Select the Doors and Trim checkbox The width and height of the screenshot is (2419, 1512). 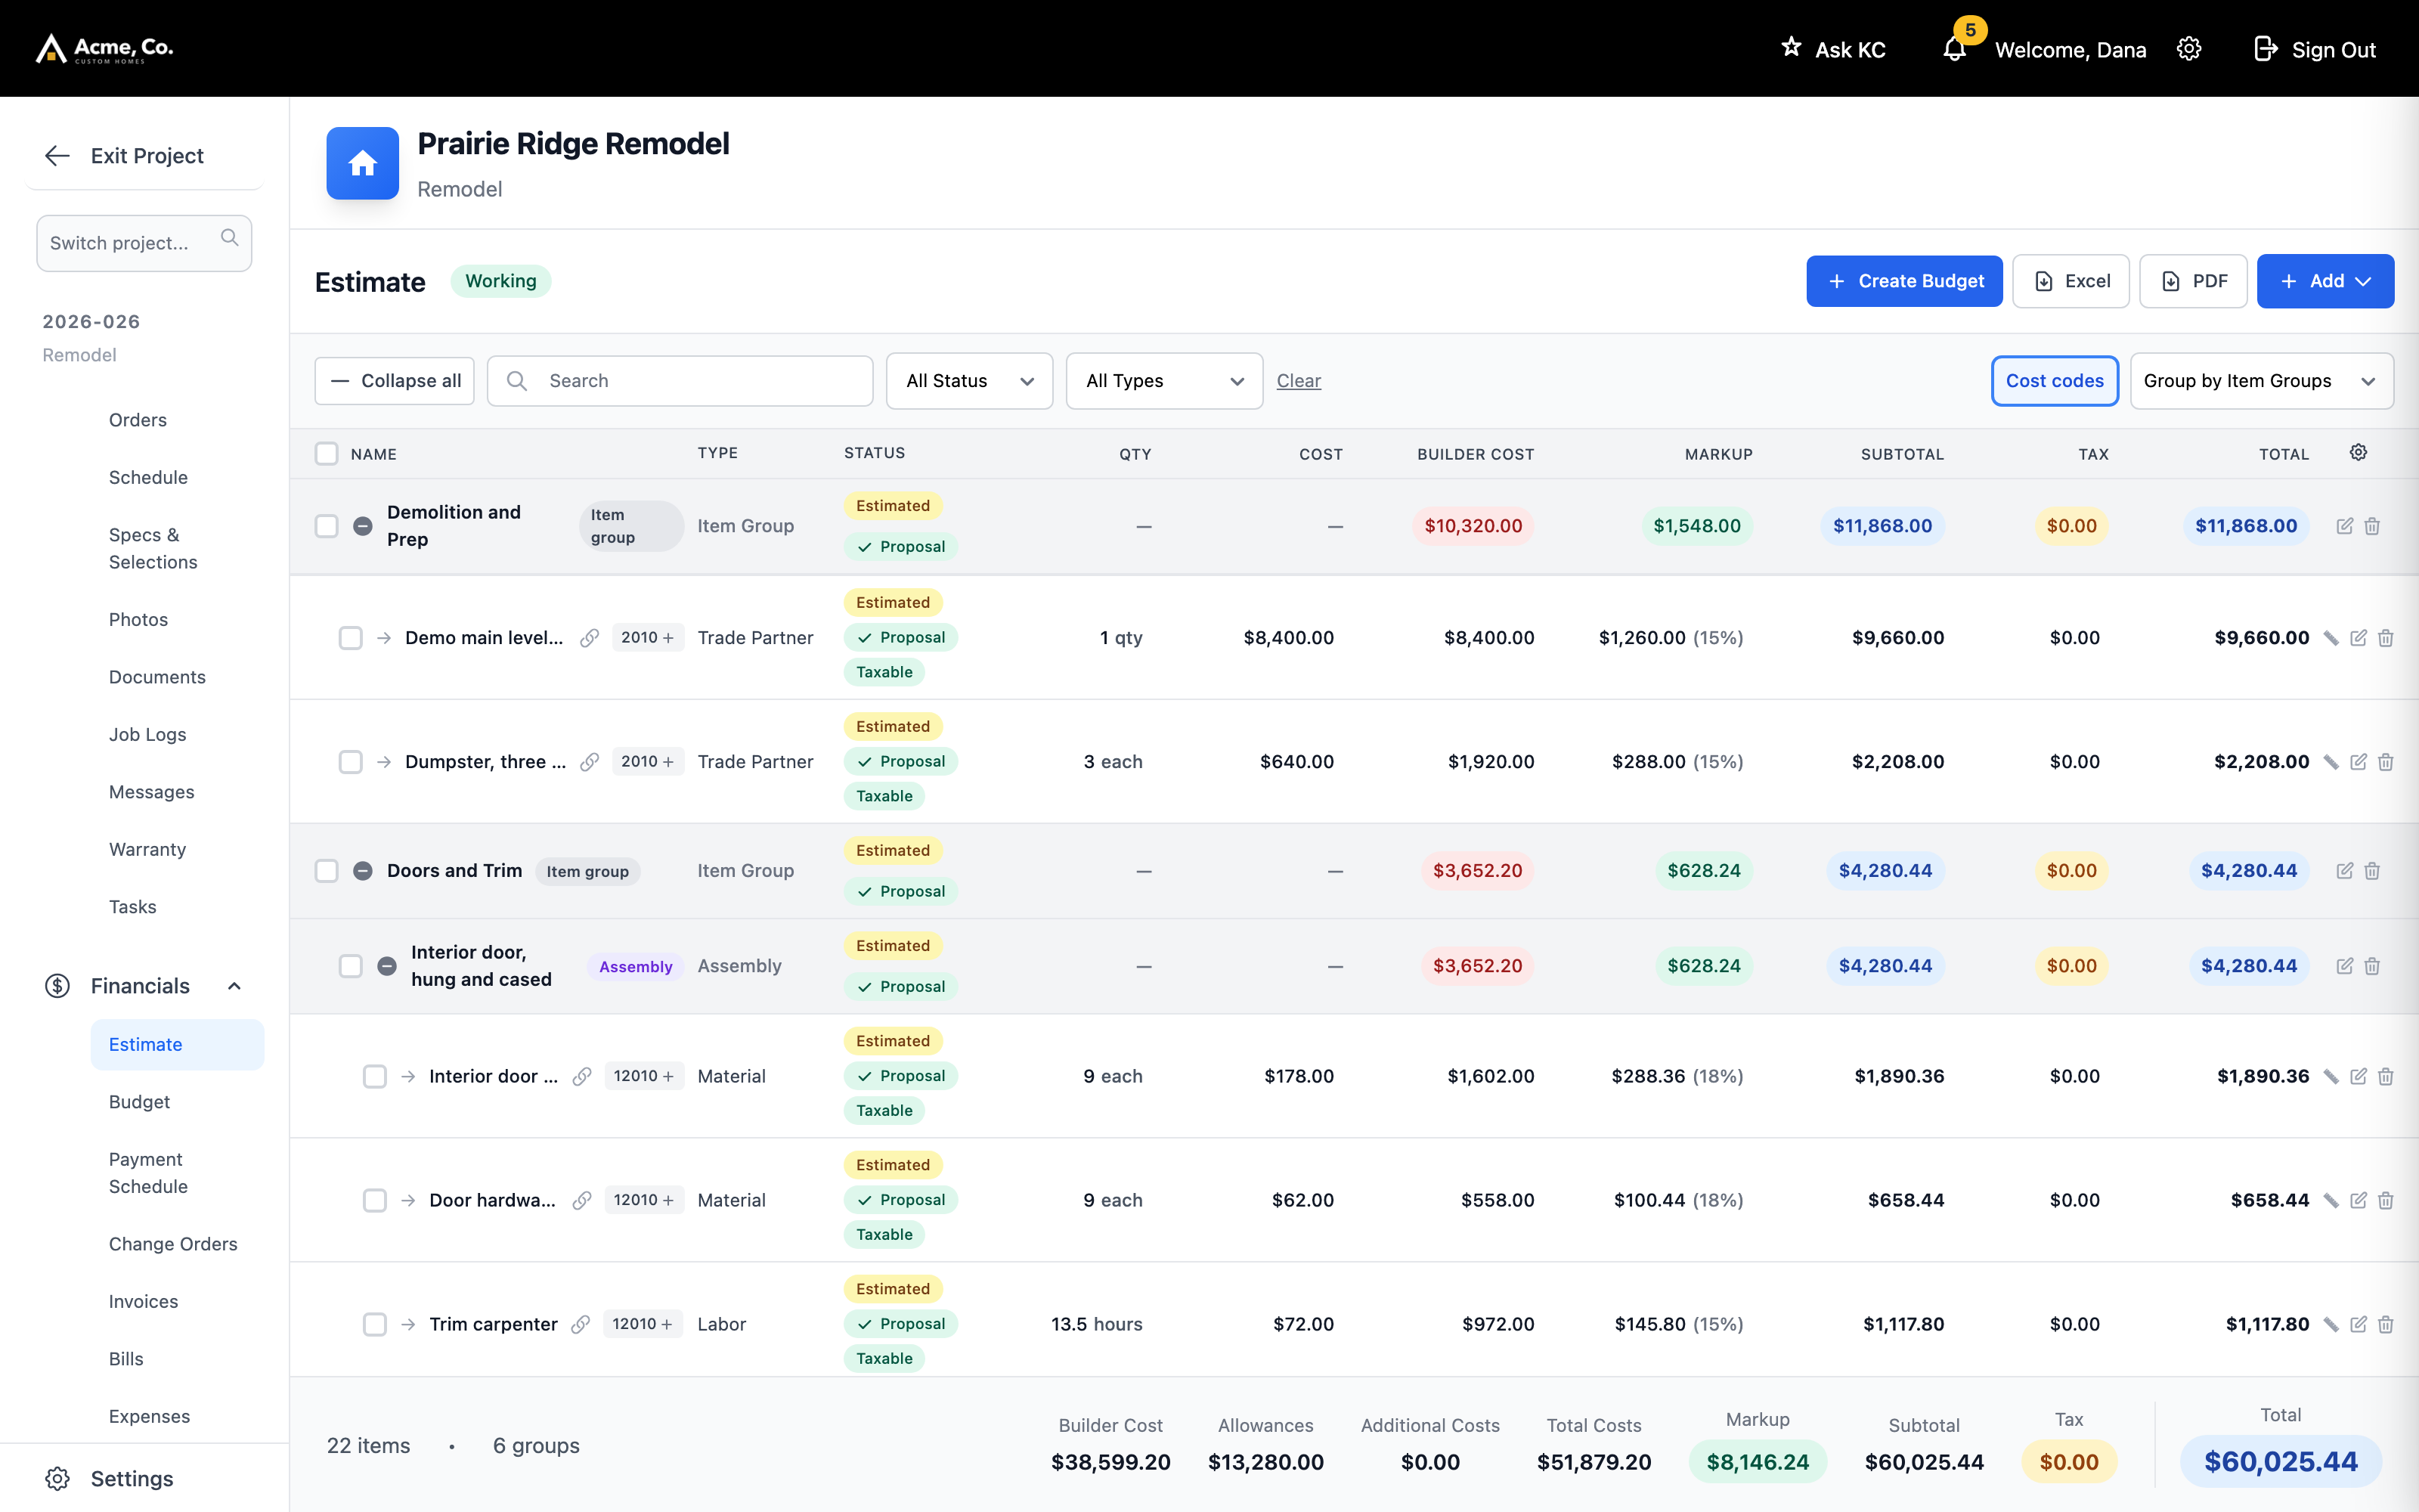pos(327,871)
